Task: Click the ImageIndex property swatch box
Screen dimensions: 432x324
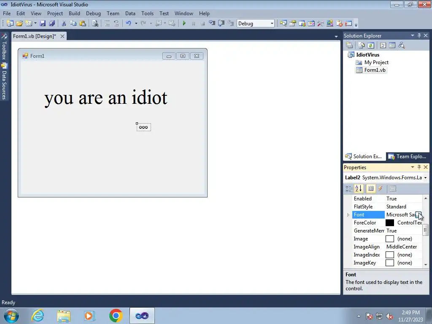Action: pyautogui.click(x=390, y=255)
